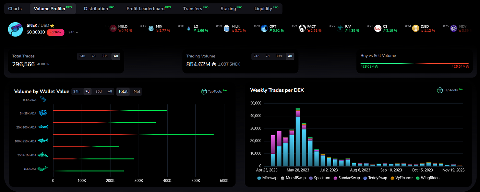Open the Volume Profiler tab
This screenshot has height=192, width=480.
tap(53, 9)
